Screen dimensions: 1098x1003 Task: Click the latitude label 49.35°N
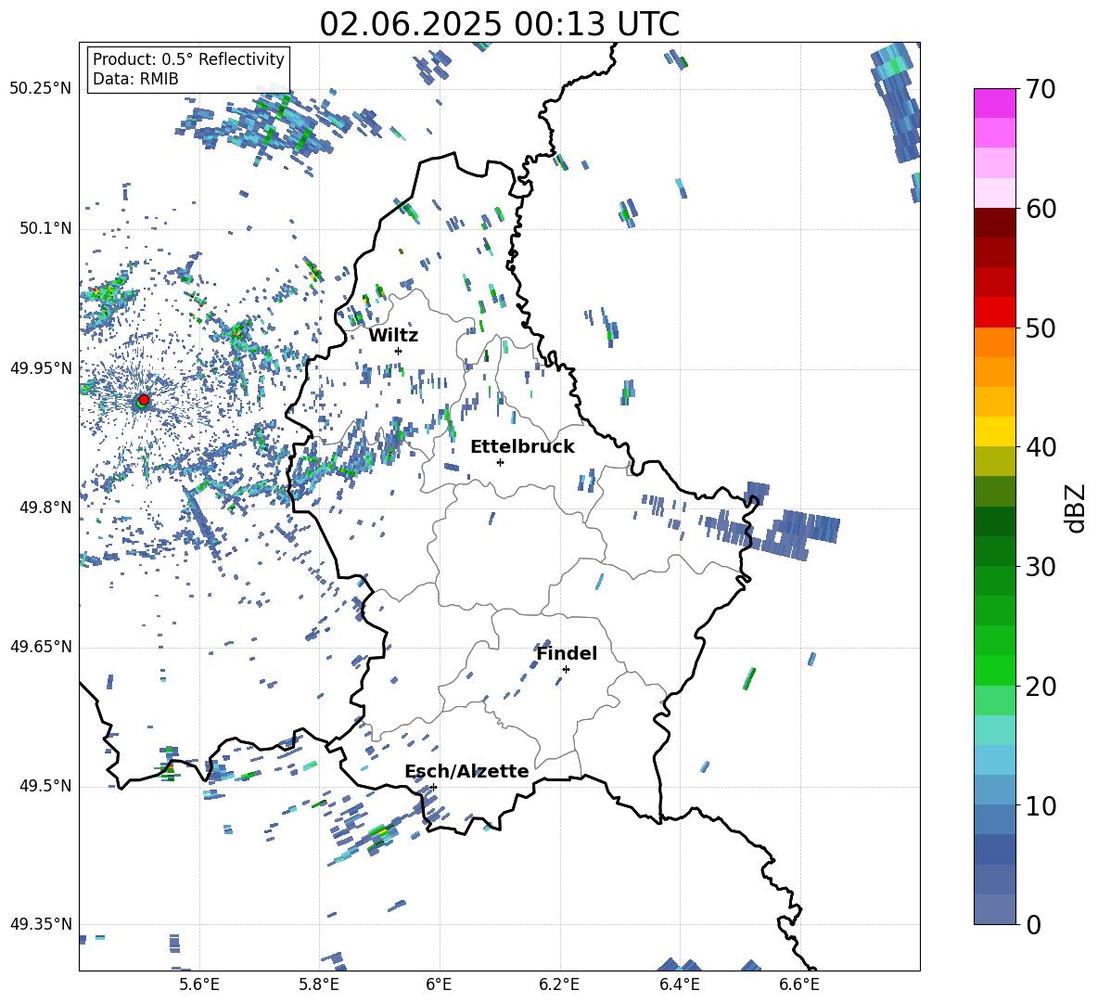(41, 924)
